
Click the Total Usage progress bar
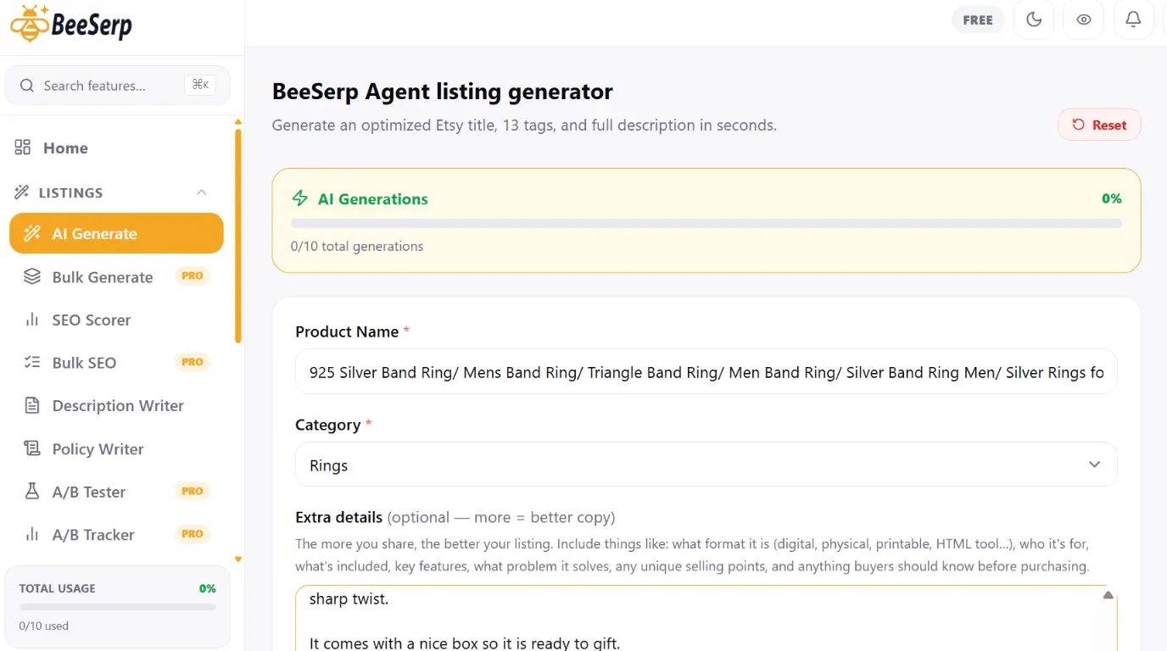[x=117, y=607]
